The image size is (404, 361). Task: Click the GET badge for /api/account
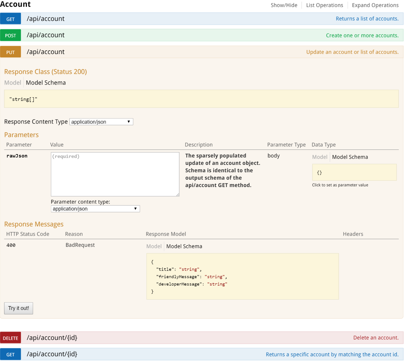[x=10, y=18]
